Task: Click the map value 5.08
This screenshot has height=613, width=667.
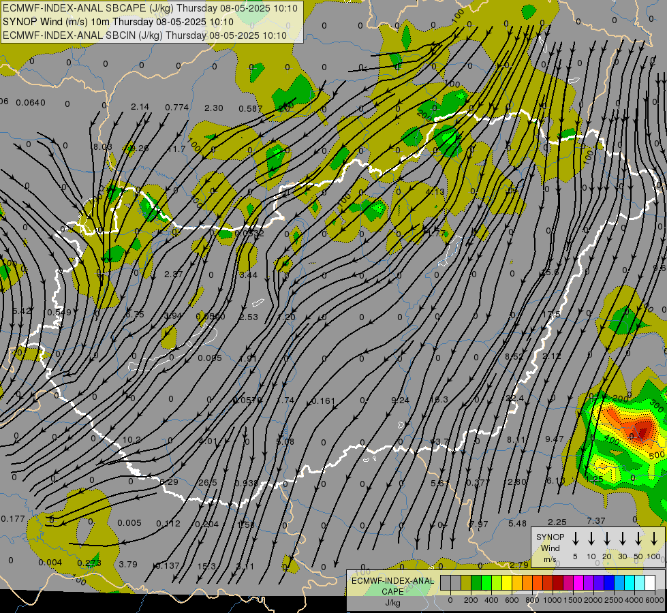Action: tap(285, 441)
